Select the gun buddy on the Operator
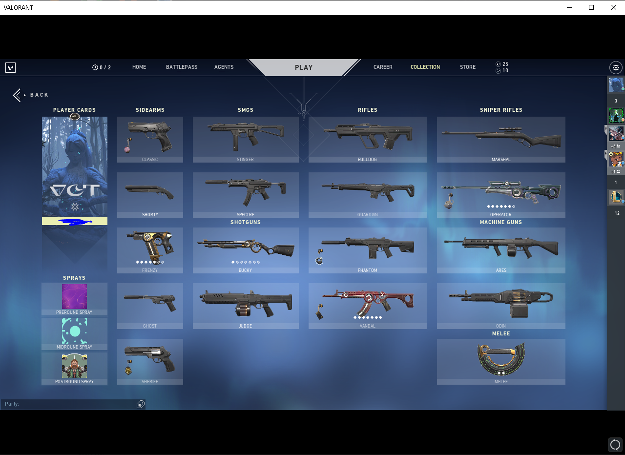 click(x=448, y=201)
